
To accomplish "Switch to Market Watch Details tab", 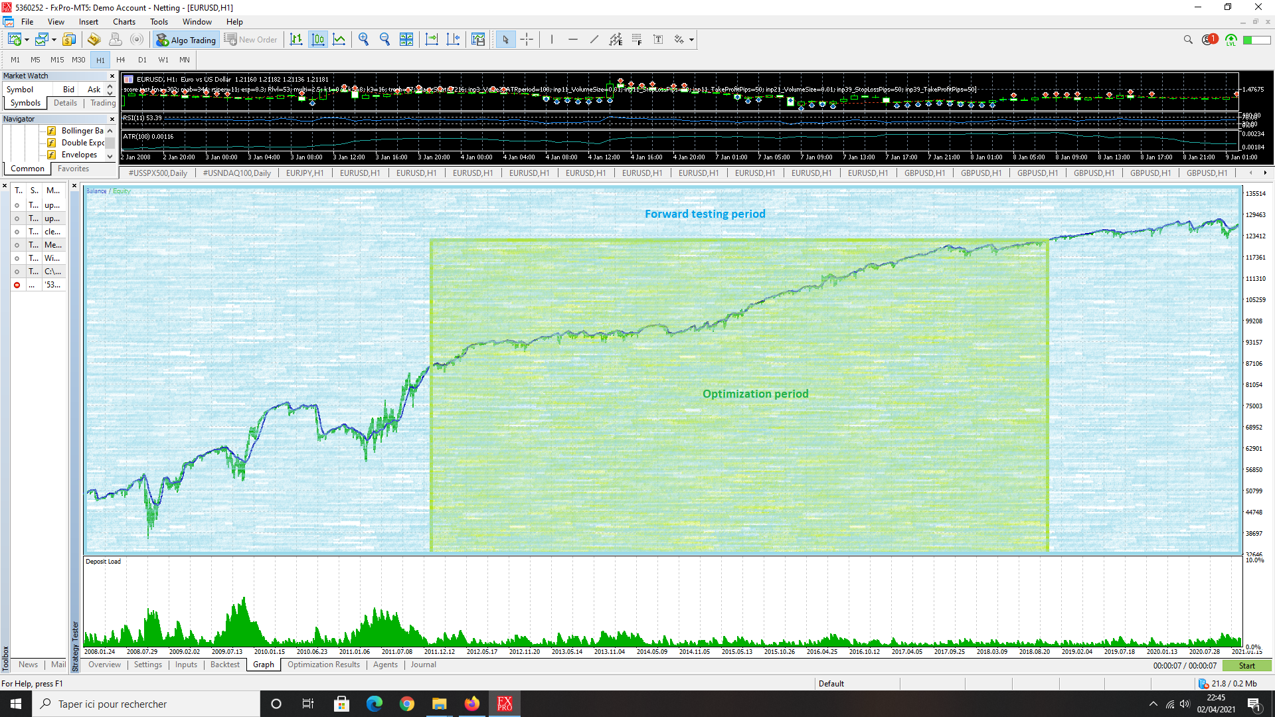I will (65, 103).
